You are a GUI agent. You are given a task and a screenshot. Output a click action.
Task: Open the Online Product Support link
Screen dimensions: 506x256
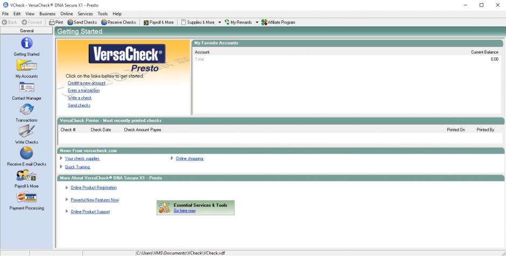[90, 211]
